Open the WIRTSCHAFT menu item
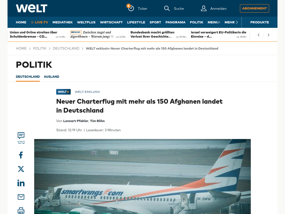285x214 pixels. [x=111, y=22]
